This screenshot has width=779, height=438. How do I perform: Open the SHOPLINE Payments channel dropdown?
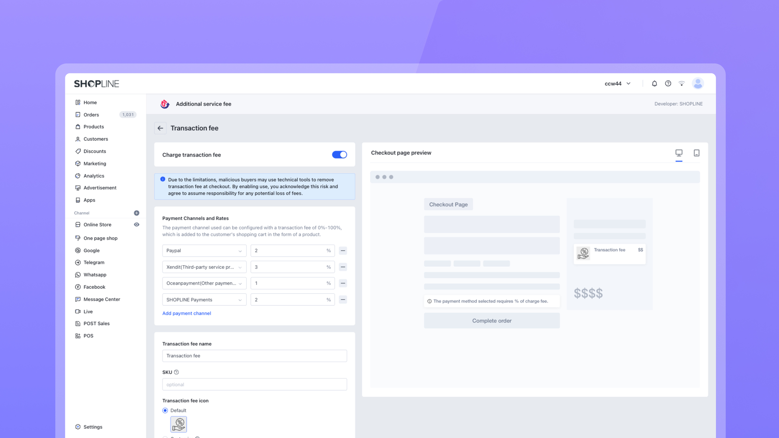click(204, 300)
